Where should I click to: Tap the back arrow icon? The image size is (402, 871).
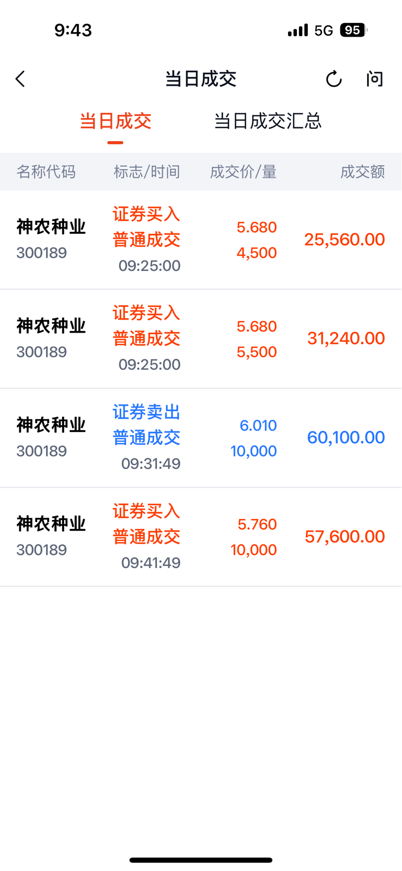tap(20, 79)
